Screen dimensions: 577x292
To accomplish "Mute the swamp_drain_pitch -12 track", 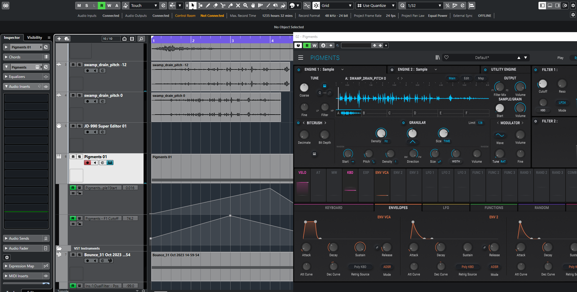I will (x=73, y=65).
